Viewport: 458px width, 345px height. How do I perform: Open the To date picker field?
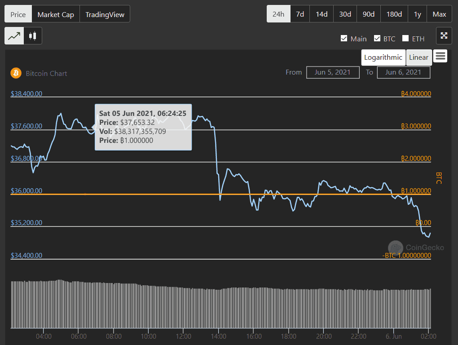[x=403, y=72]
